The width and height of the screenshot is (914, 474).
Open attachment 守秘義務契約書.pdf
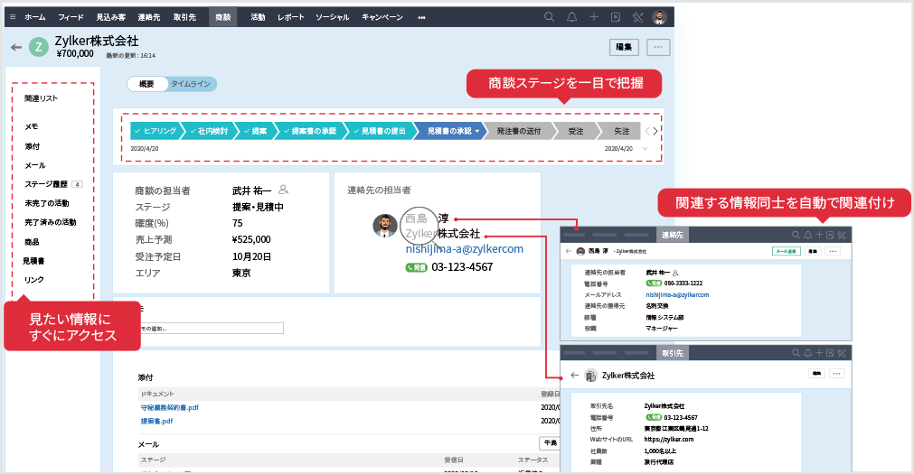(170, 407)
